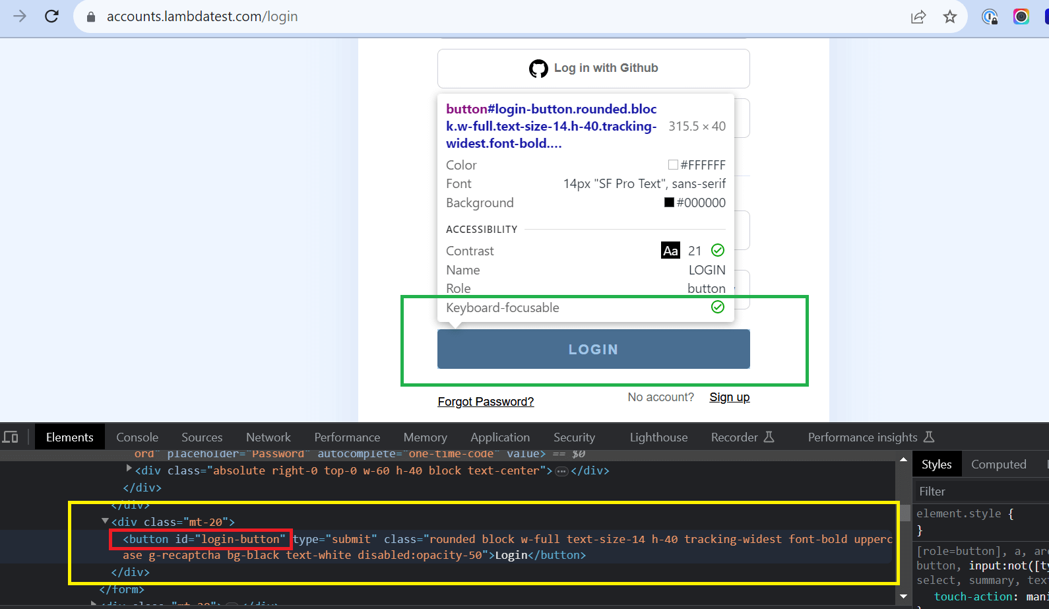The image size is (1049, 609).
Task: Click the colorful circular extension icon
Action: [x=1021, y=17]
